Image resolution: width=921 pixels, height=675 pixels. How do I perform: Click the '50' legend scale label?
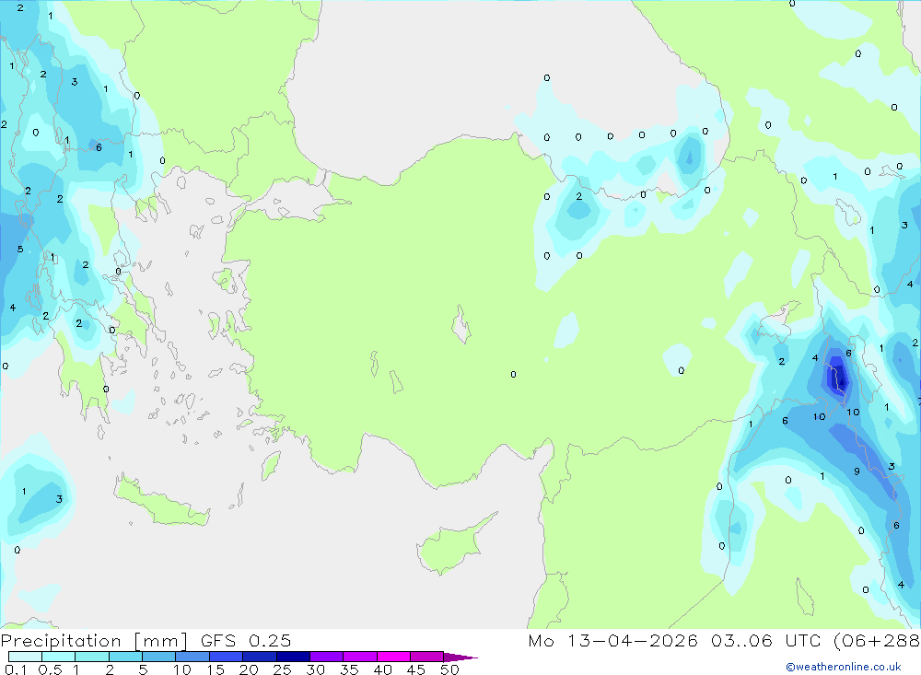point(449,669)
